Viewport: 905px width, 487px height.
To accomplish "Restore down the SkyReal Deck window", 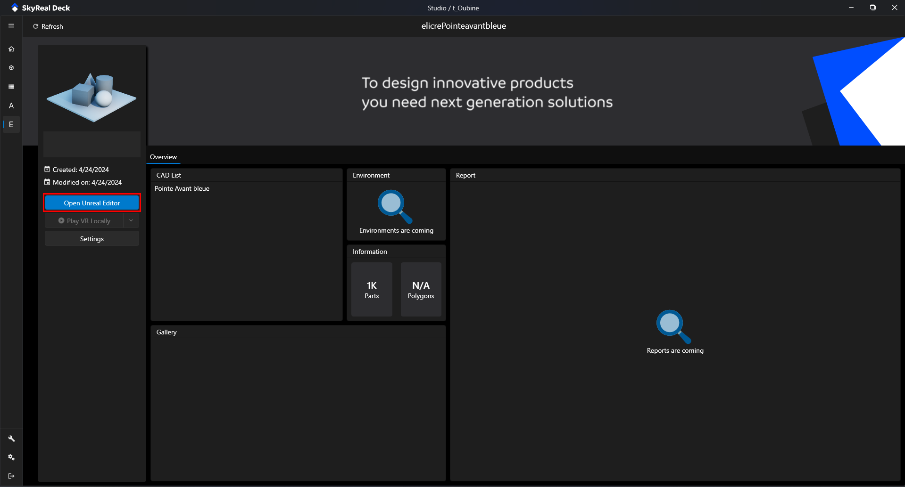I will (873, 8).
